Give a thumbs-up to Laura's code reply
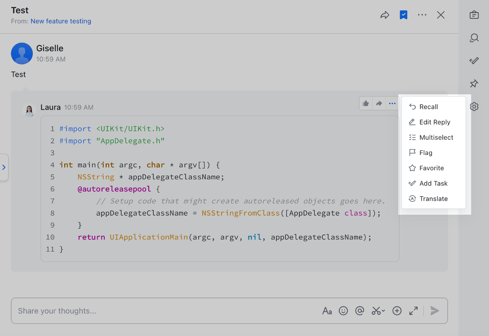489x336 pixels. coord(365,103)
